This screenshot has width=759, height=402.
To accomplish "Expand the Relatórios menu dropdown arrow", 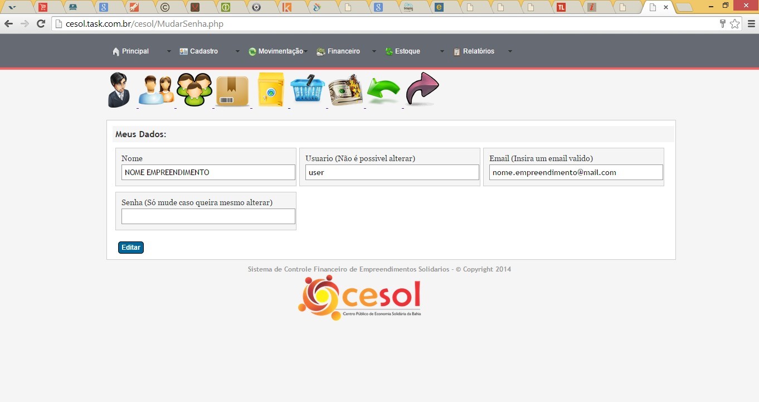I will point(509,51).
